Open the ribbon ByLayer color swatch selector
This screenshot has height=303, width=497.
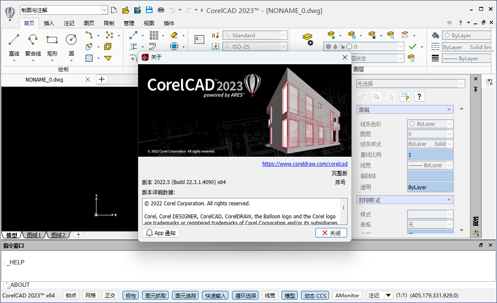(467, 35)
